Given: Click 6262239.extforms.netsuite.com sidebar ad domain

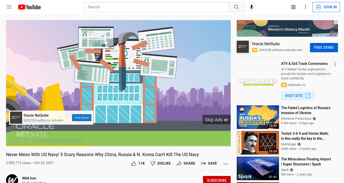Looking at the screenshot, I should (281, 50).
